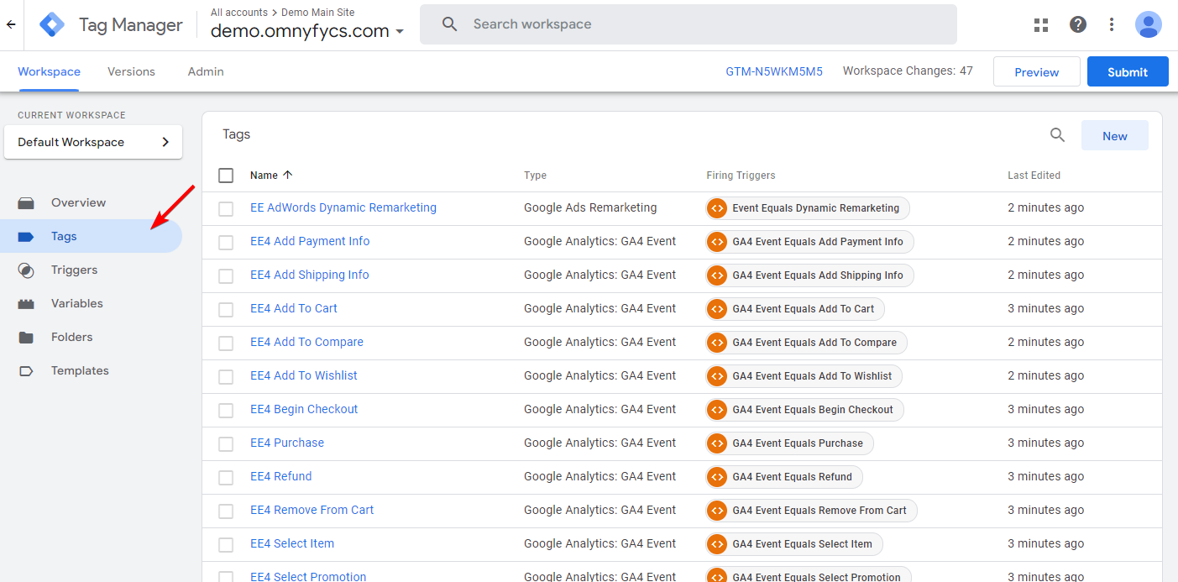Viewport: 1178px width, 582px height.
Task: Click the orange trigger icon for Add To Compare
Action: [716, 343]
